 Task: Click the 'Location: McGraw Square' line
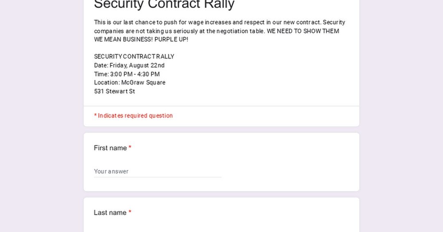(x=130, y=83)
